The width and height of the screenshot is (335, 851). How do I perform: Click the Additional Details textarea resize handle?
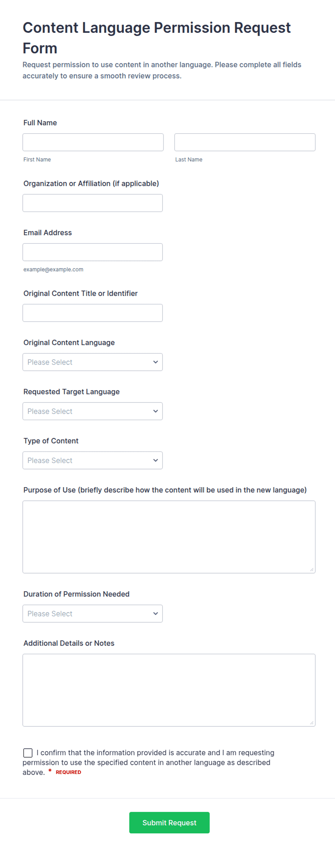click(312, 723)
